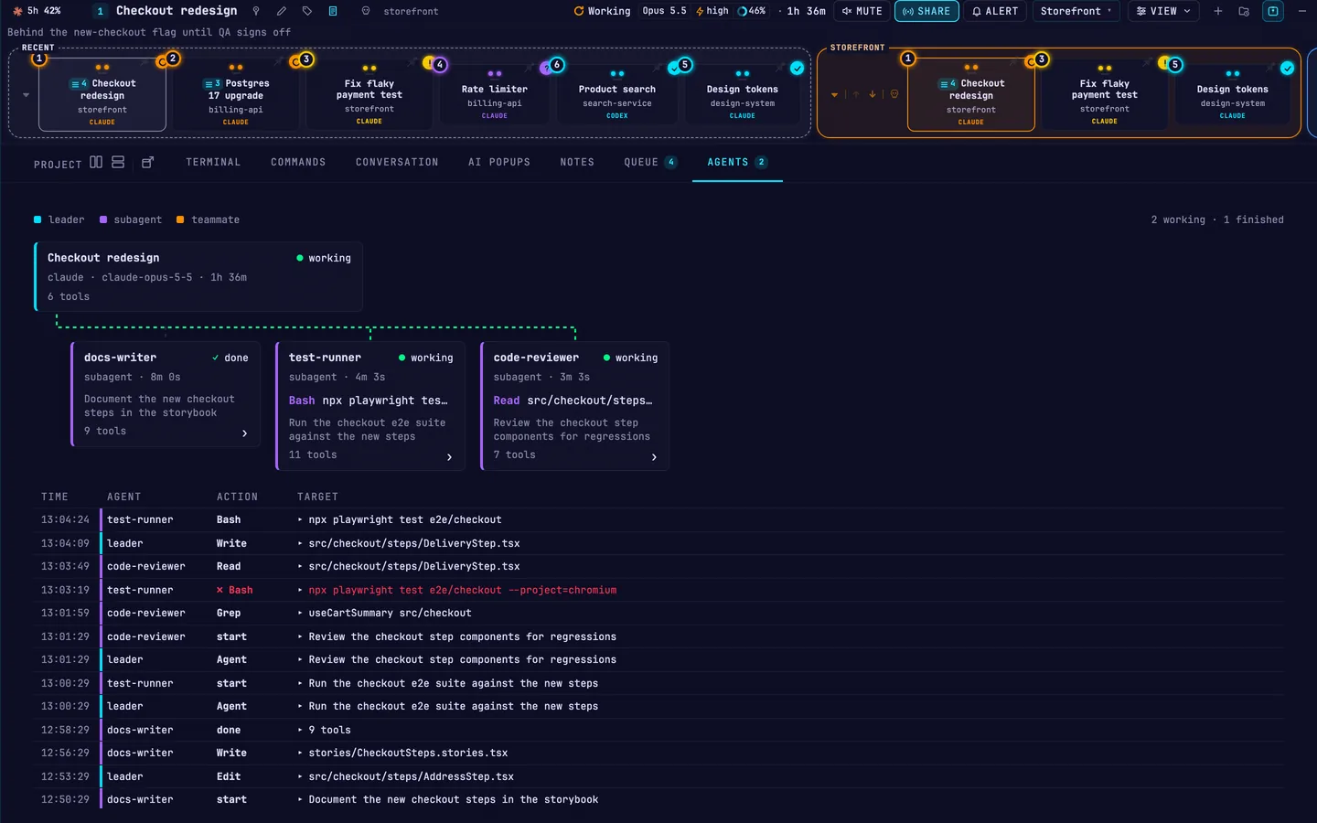This screenshot has width=1317, height=823.
Task: Open the CONVERSATION tab
Action: pyautogui.click(x=397, y=162)
